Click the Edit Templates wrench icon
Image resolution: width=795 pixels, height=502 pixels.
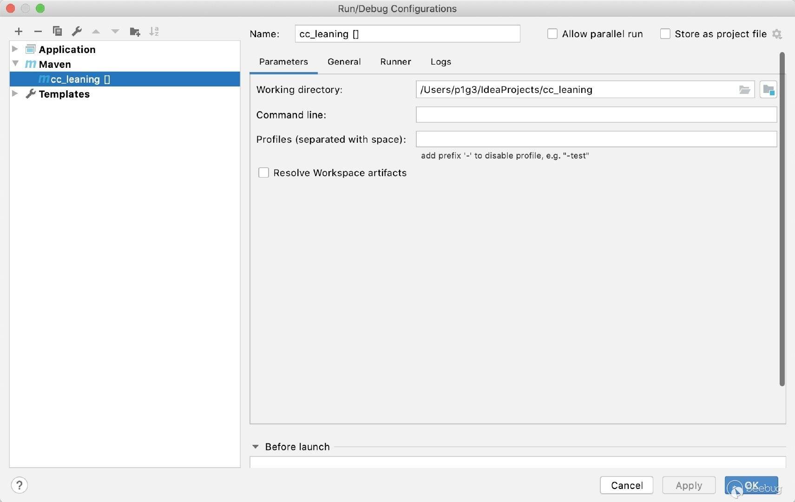click(x=77, y=32)
